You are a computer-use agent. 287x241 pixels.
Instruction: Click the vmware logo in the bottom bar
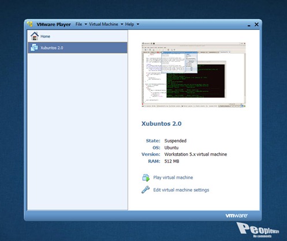(237, 216)
